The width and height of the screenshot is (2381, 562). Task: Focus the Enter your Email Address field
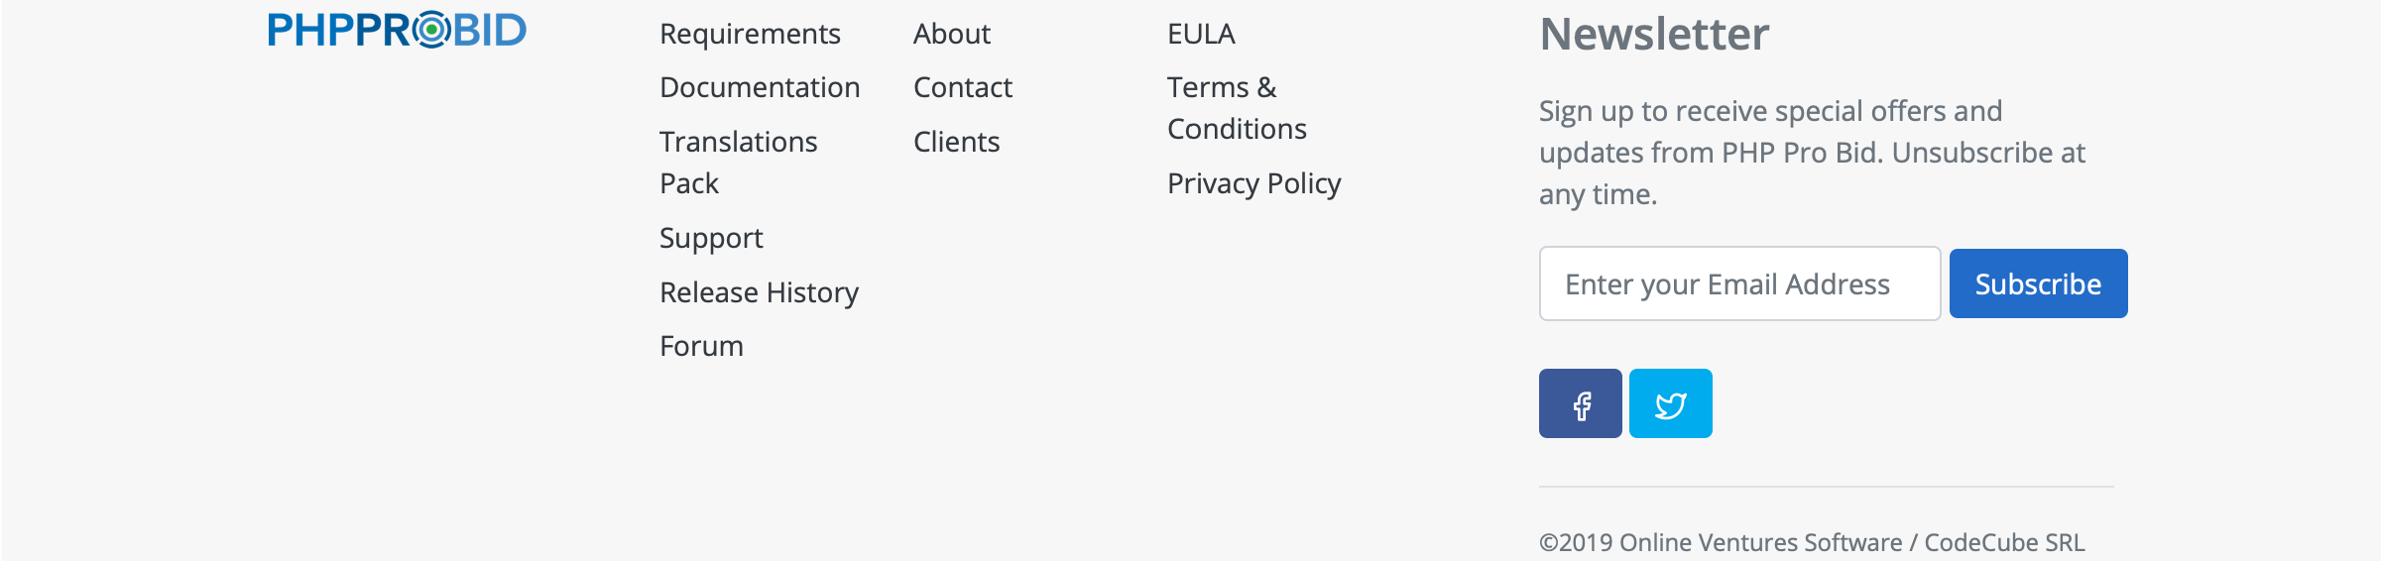click(1739, 283)
